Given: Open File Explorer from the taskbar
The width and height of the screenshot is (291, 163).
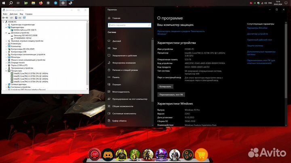Looking at the screenshot, I should point(33,3).
